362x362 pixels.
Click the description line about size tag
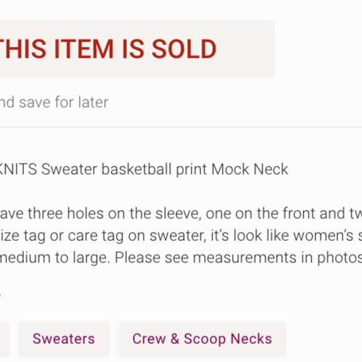pos(181,235)
